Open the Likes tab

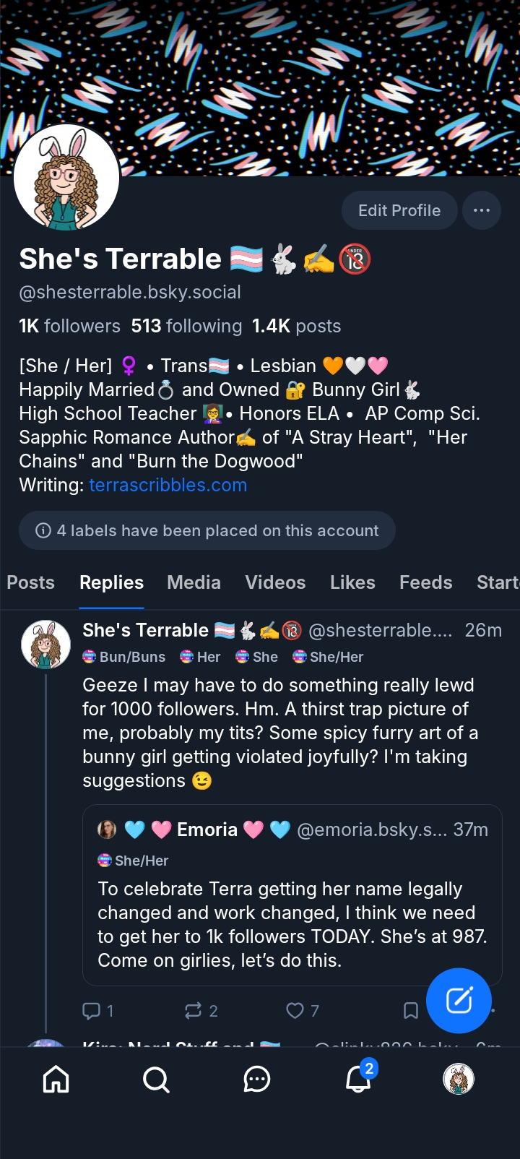[352, 582]
